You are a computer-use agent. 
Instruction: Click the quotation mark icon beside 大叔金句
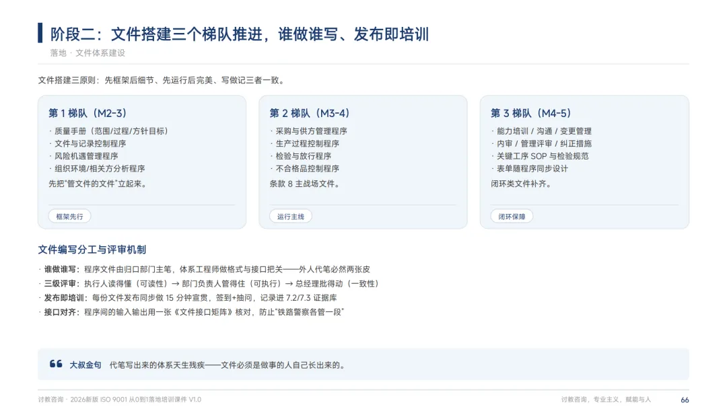point(56,364)
